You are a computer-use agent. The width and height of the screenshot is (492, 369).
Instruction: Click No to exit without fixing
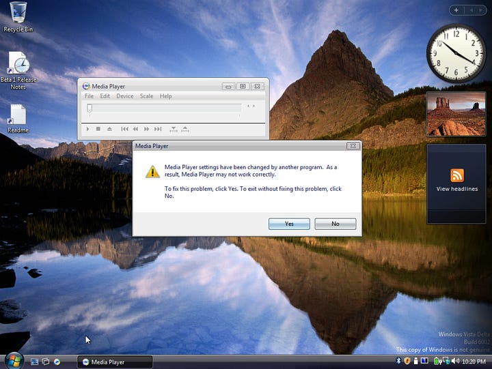click(336, 224)
